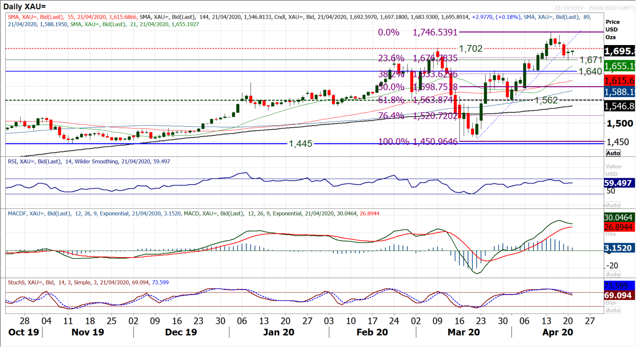Toggle Auto scaling in the Stochastic panel
The height and width of the screenshot is (347, 636).
point(613,310)
